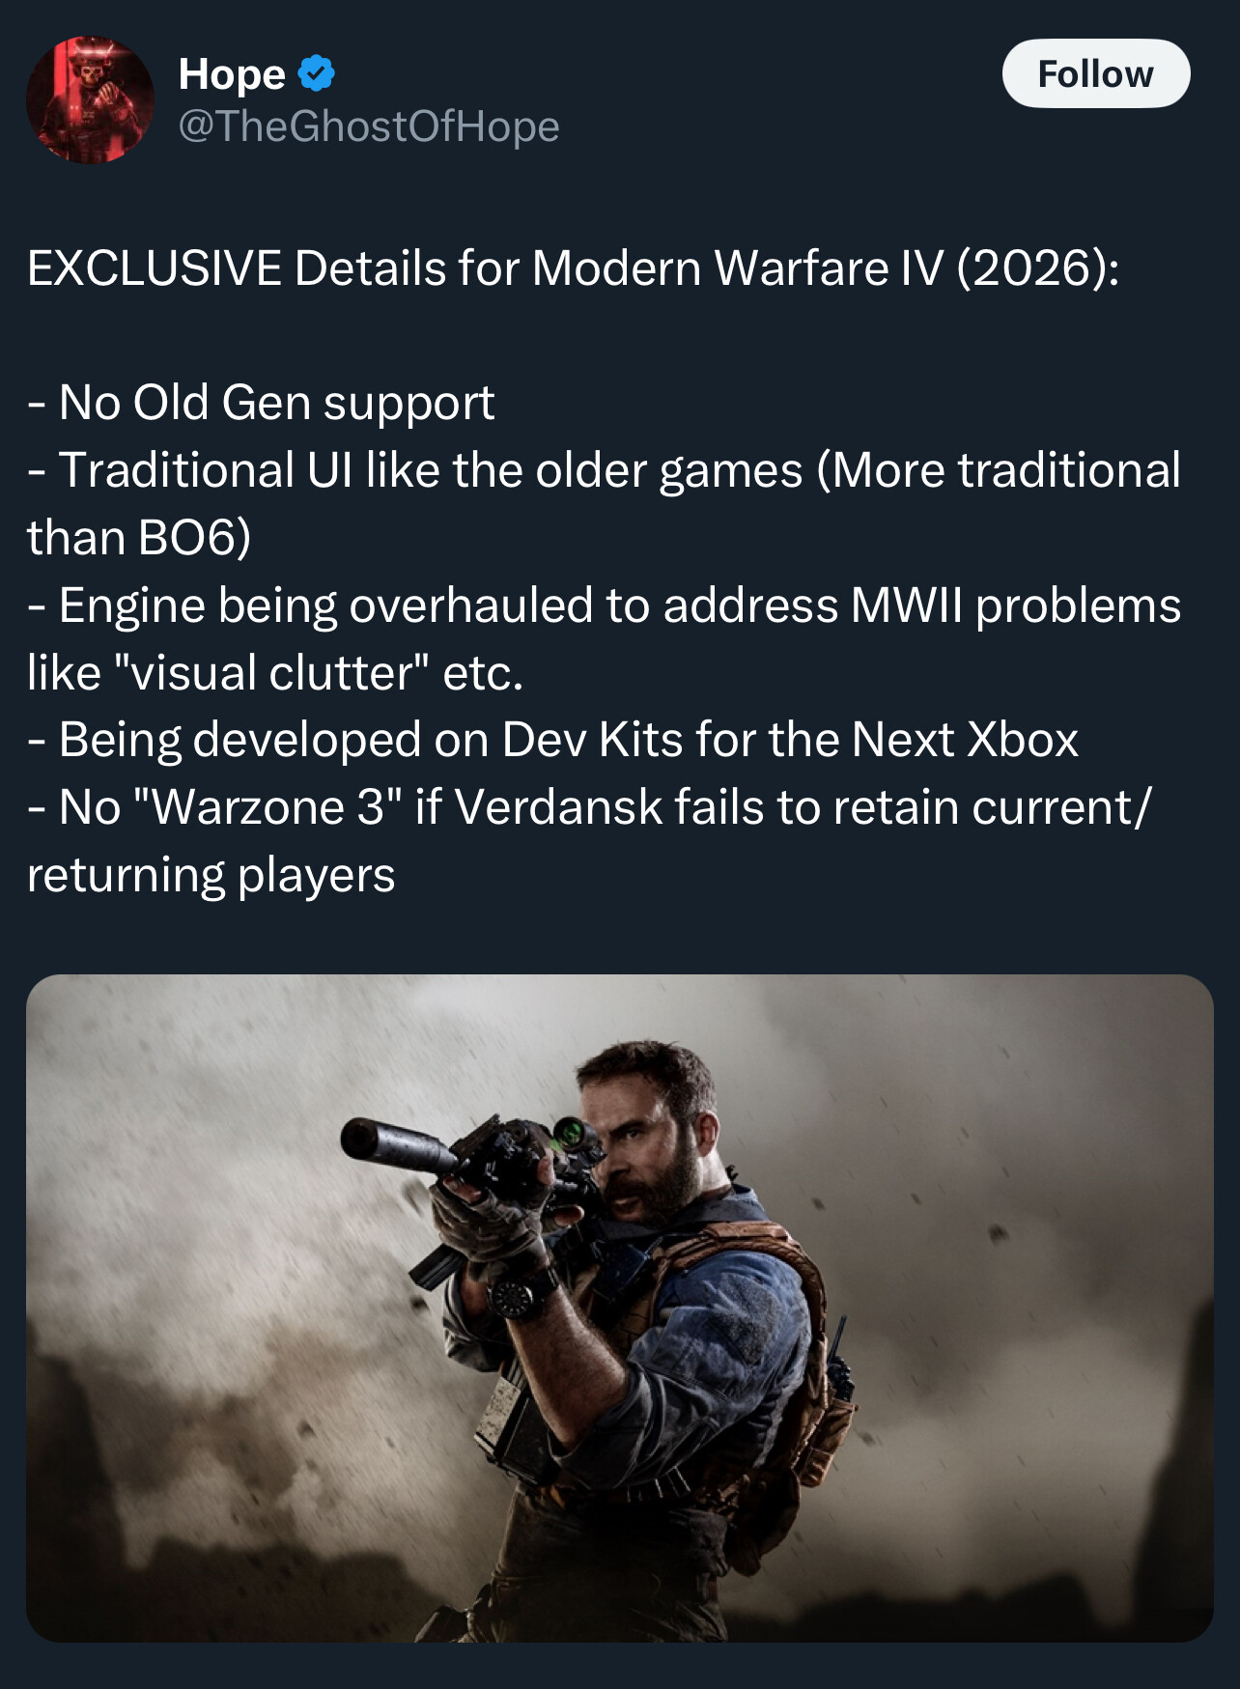Follow the Hope account
The width and height of the screenshot is (1240, 1689).
point(1096,73)
